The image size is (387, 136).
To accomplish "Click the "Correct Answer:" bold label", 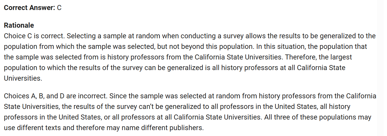I will (x=29, y=8).
